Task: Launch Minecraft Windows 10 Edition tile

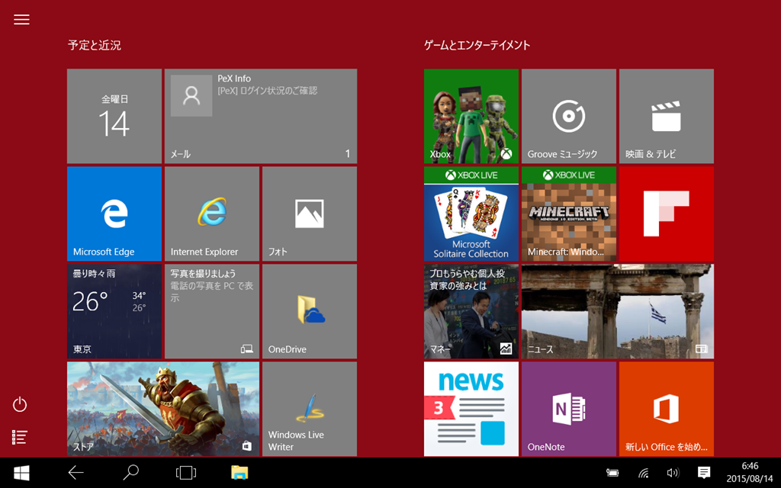Action: (x=568, y=213)
